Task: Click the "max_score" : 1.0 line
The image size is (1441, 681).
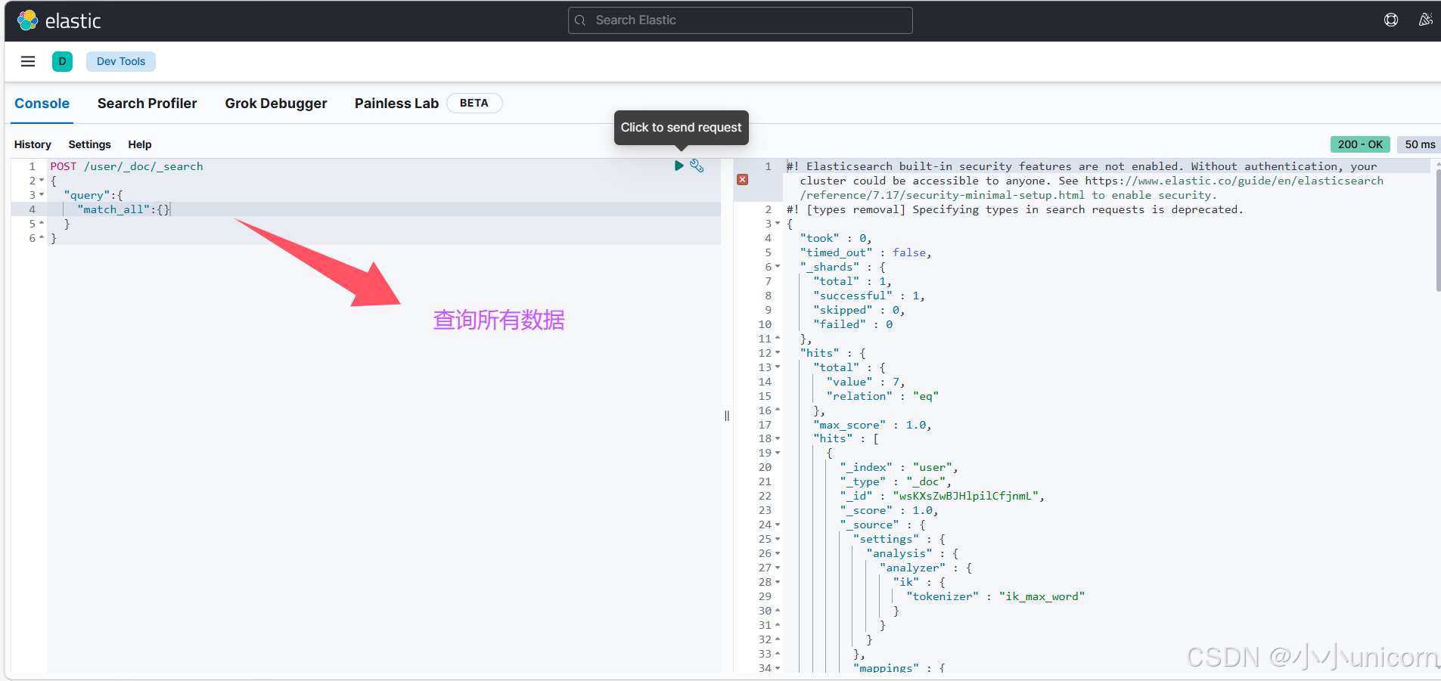Action: [x=872, y=425]
